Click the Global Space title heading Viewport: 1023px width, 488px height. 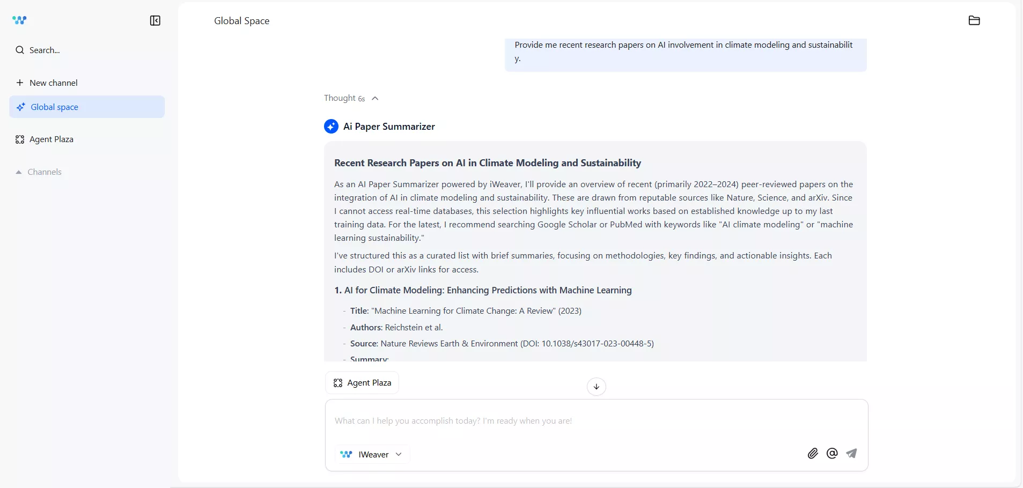(x=241, y=21)
